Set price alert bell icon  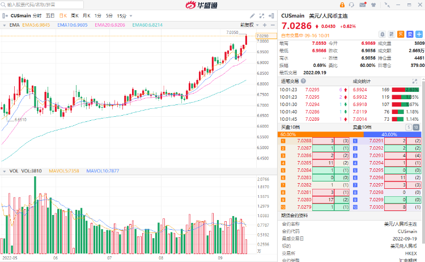click(382, 34)
